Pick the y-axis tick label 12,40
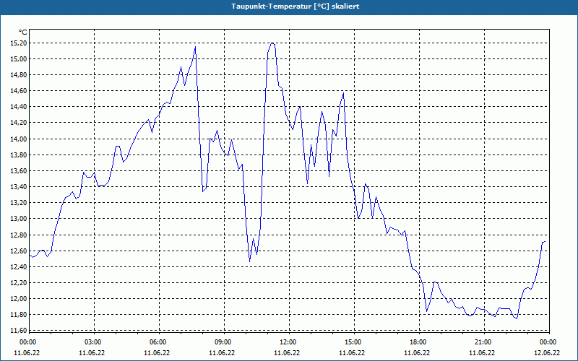Image resolution: width=578 pixels, height=361 pixels. pos(19,267)
